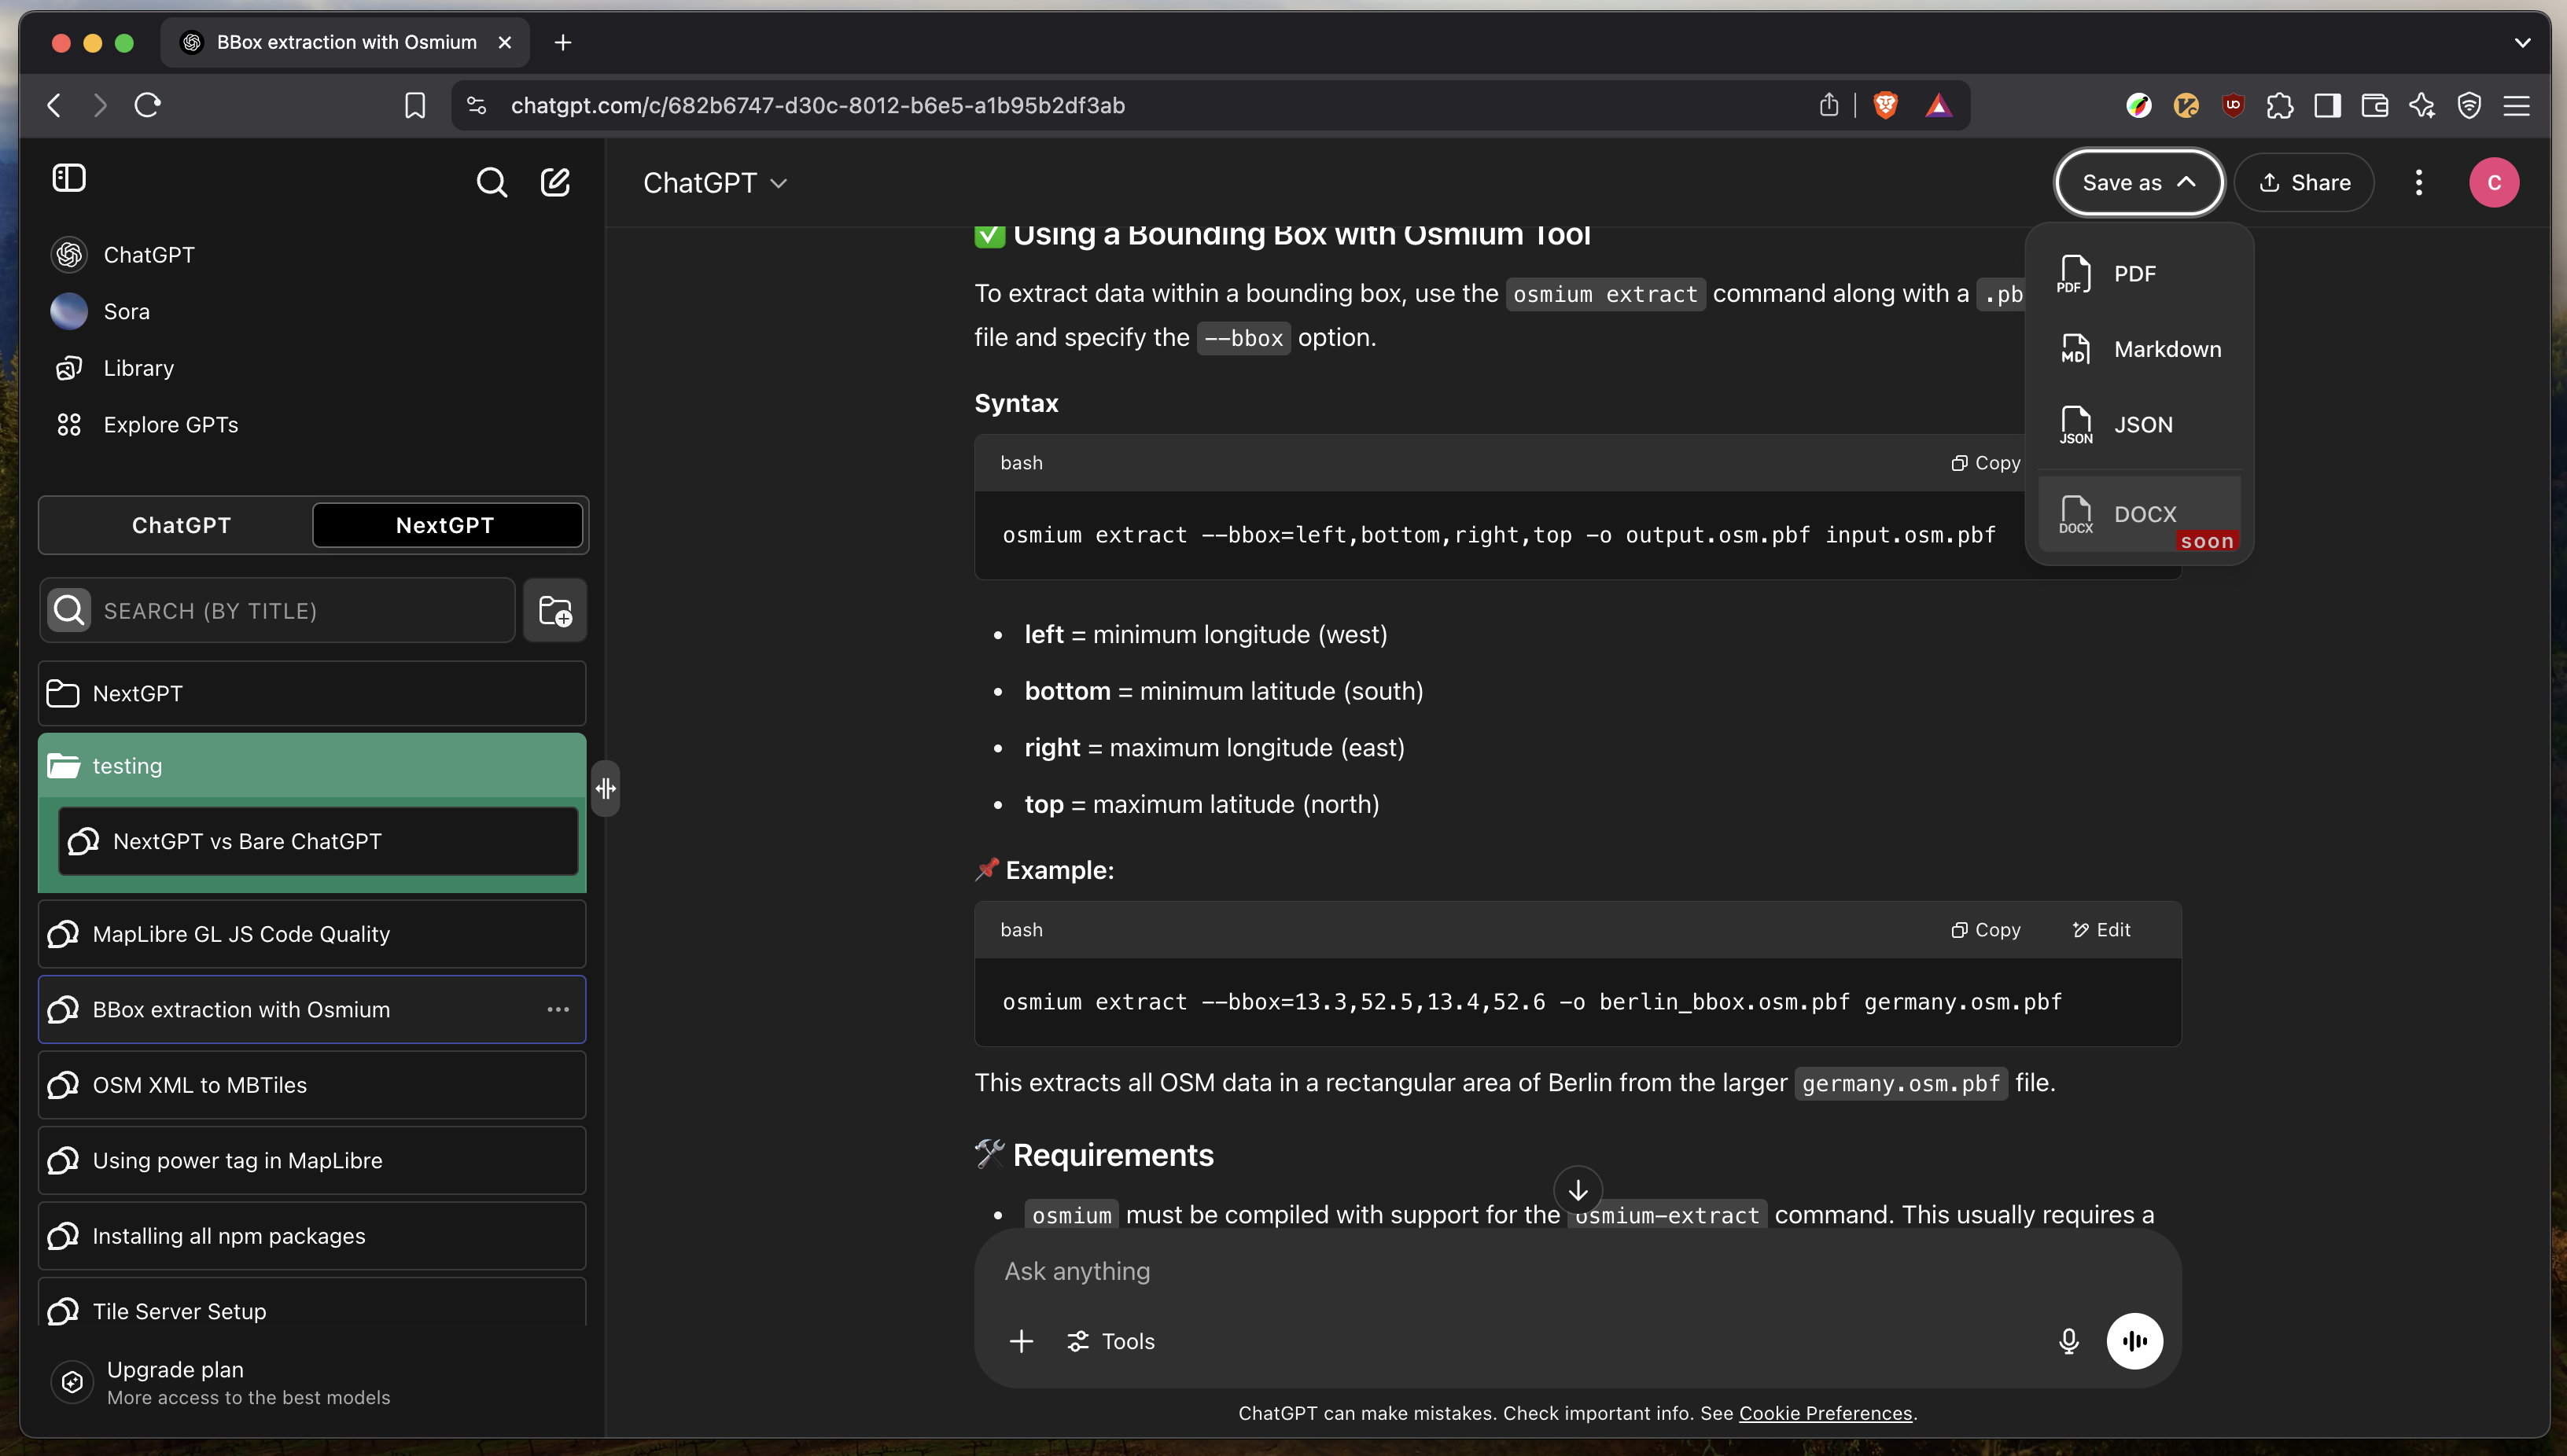
Task: Open the ChatGPT model selector dropdown
Action: coord(715,182)
